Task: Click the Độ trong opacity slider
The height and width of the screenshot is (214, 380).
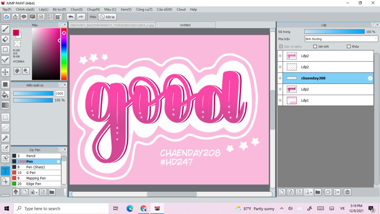Action: tap(334, 32)
